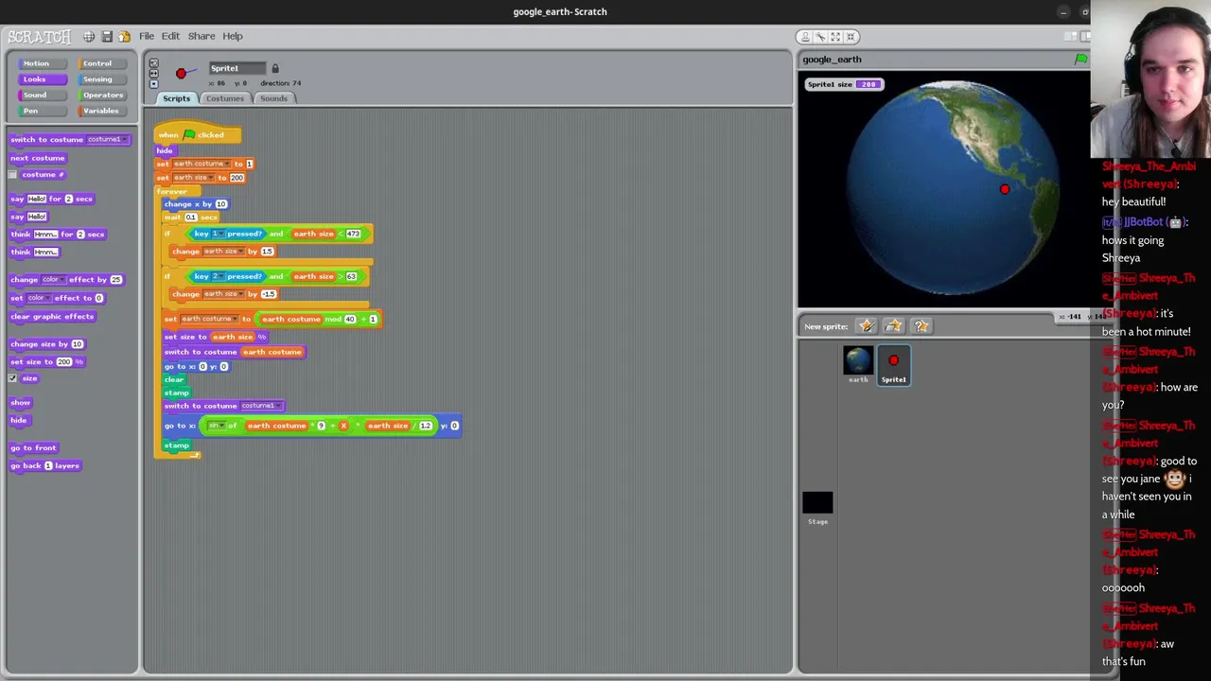The image size is (1211, 681).
Task: Click the 'next costume' block
Action: point(38,158)
